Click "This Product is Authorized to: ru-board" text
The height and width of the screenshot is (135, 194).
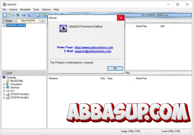72,62
